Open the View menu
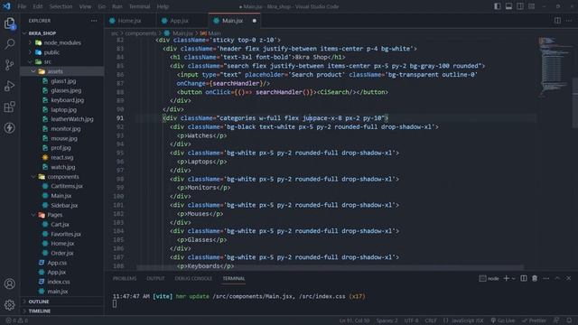Image resolution: width=578 pixels, height=325 pixels. 85,6
